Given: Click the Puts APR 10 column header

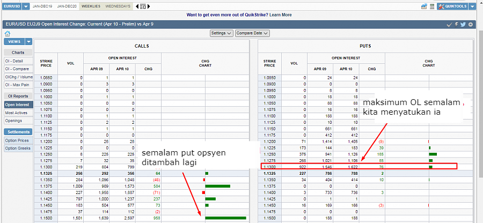Looking at the screenshot, I should (x=346, y=69).
